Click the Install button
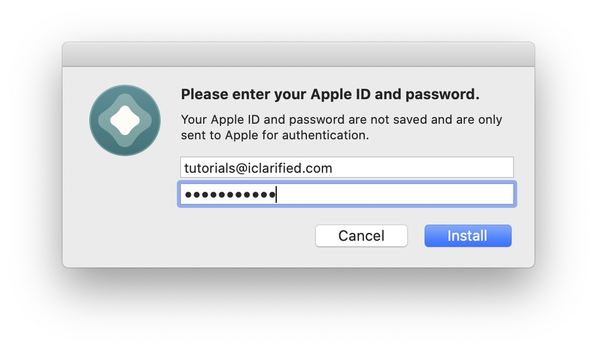 pyautogui.click(x=468, y=236)
